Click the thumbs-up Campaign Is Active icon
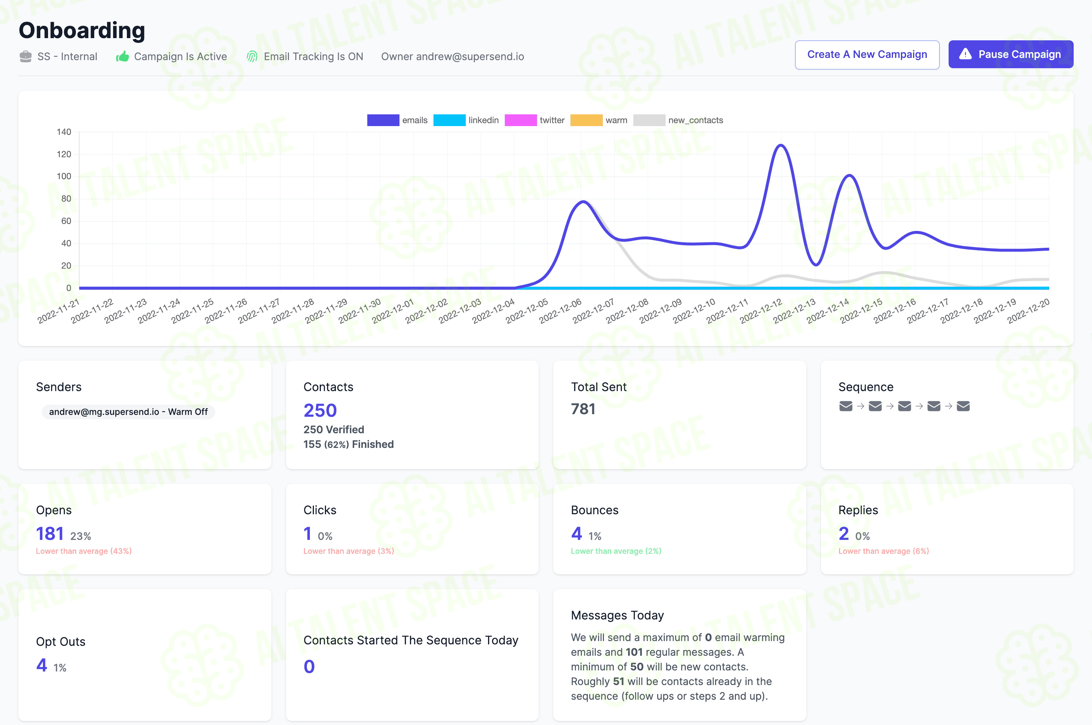Screen dimensions: 1092x725 point(122,56)
